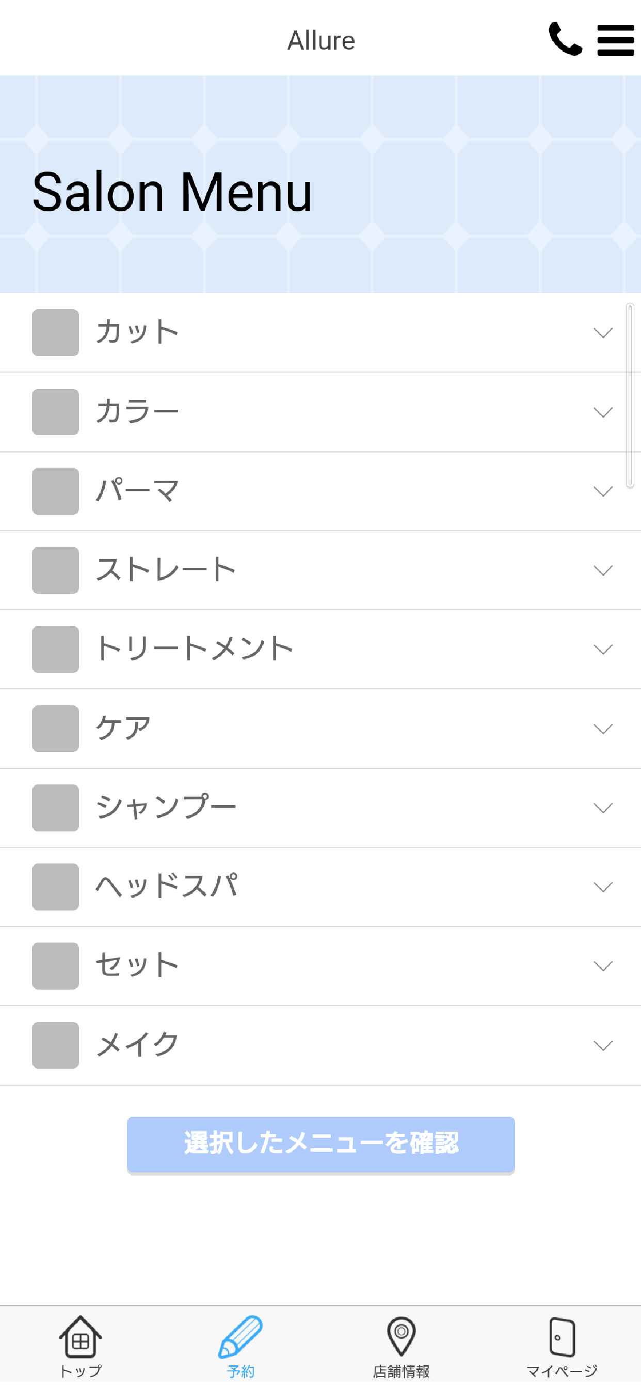
Task: Click 選択したメニューを確認 button
Action: (320, 1145)
